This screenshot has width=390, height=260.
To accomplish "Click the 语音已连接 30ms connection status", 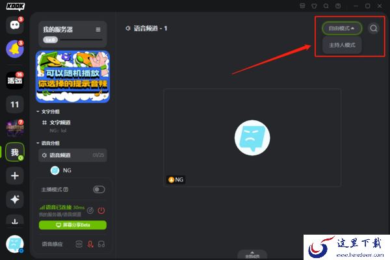I will click(x=62, y=207).
